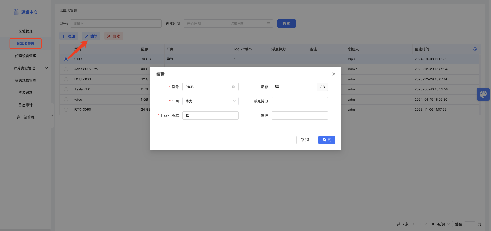Open 资源规格管理 in the sidebar

26,80
